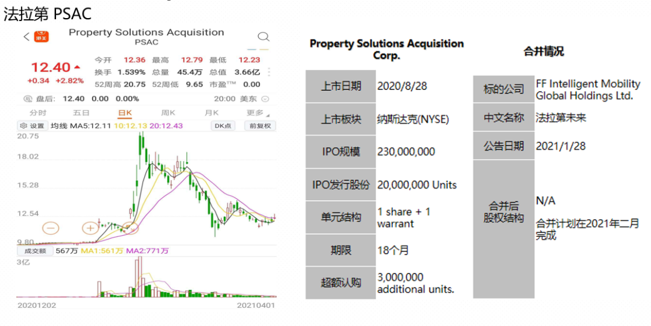Expand the 更多 chart period menu
Image resolution: width=651 pixels, height=326 pixels.
coord(258,113)
